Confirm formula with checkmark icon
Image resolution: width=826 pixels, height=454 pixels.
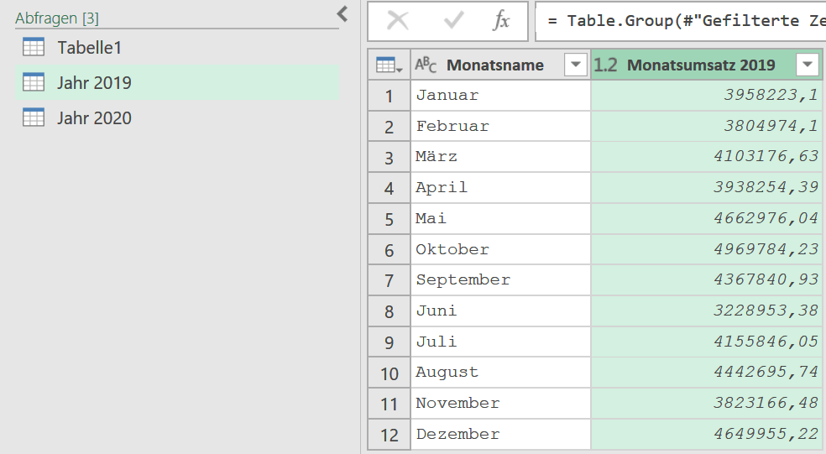tap(453, 21)
